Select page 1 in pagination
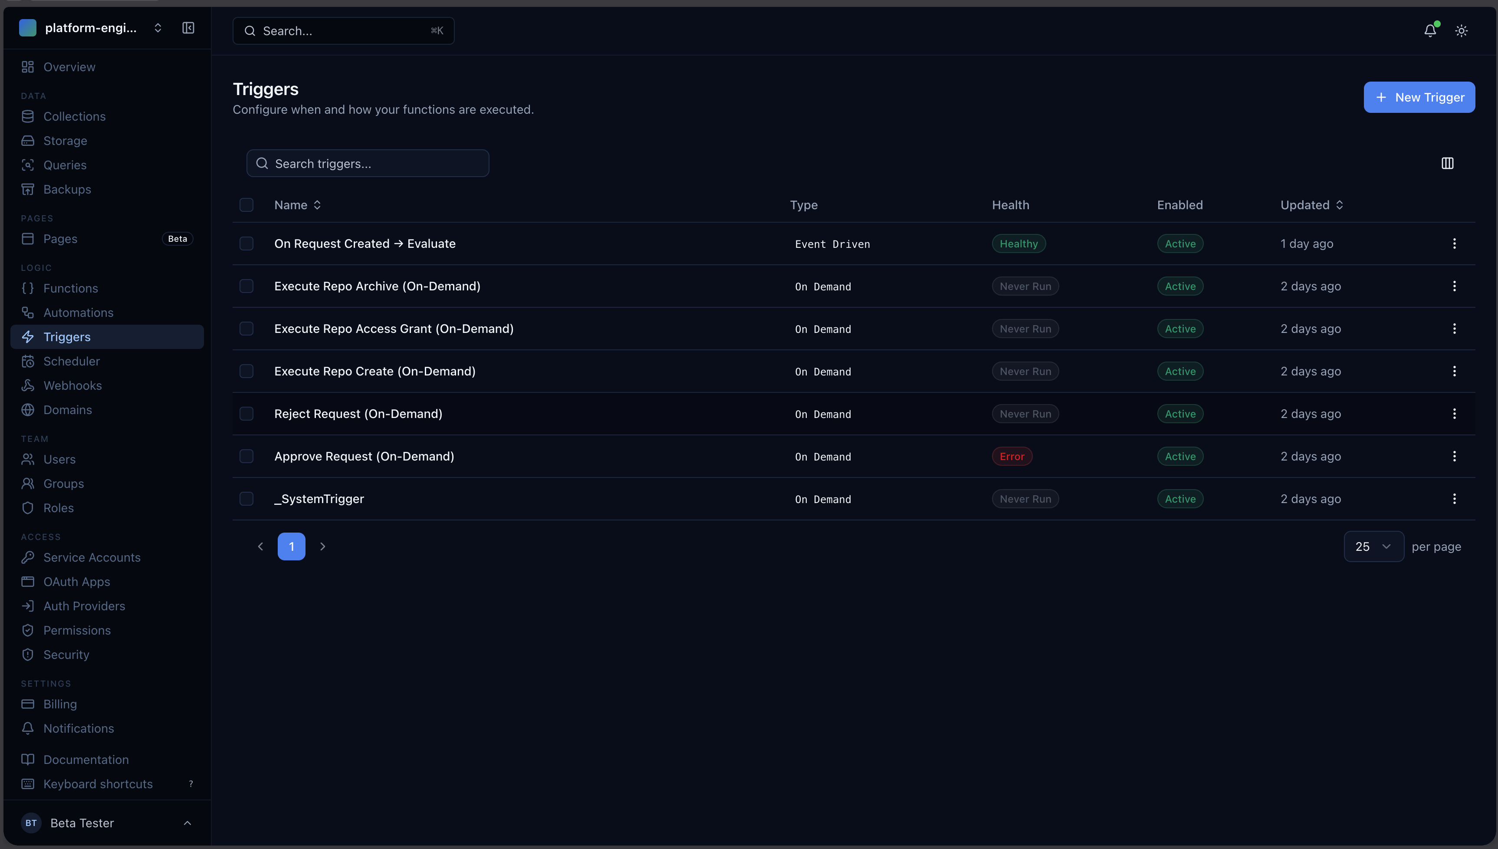Viewport: 1498px width, 849px height. coord(292,547)
